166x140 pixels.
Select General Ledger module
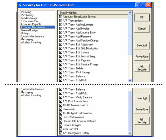(30, 30)
